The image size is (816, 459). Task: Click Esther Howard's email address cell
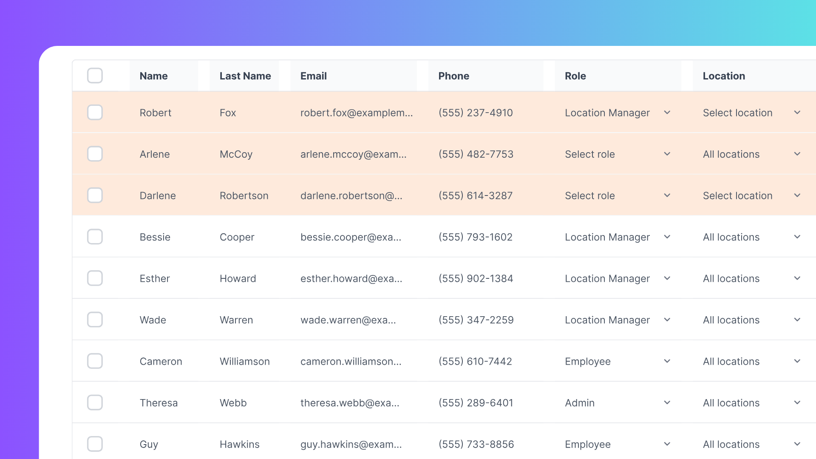pyautogui.click(x=351, y=278)
